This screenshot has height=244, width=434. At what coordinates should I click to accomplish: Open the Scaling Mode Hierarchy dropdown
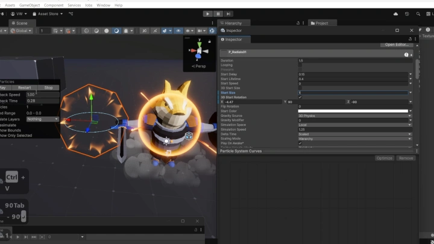tap(355, 139)
